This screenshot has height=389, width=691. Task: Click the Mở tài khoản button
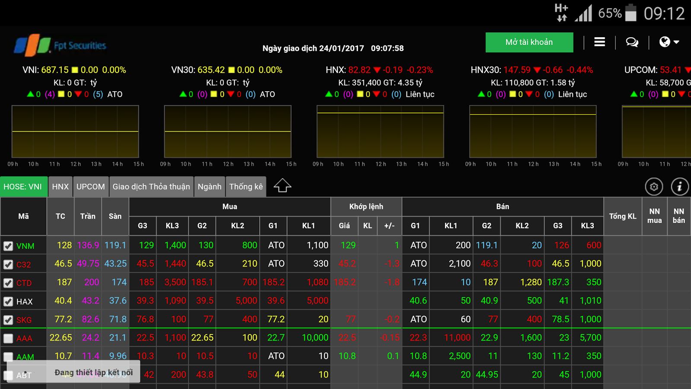click(x=529, y=42)
